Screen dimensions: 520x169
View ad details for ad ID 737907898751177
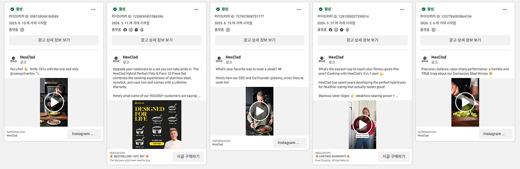click(x=260, y=40)
